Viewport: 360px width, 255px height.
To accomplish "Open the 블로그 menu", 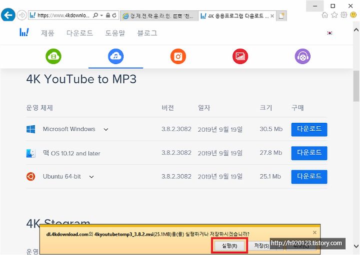I will point(147,33).
